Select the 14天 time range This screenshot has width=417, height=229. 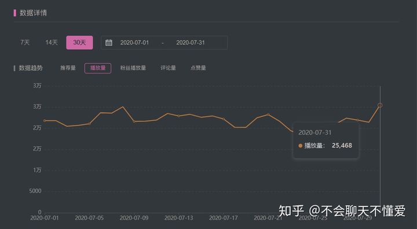(x=52, y=43)
